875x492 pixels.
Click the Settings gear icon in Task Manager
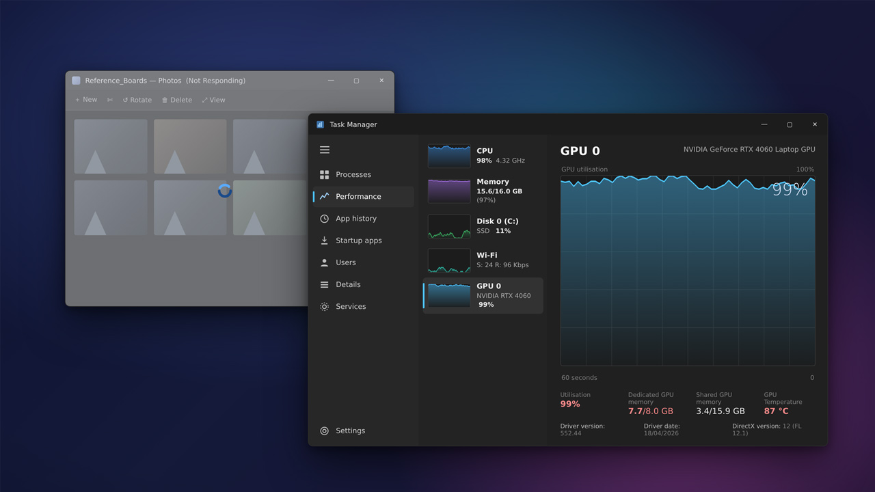point(324,430)
